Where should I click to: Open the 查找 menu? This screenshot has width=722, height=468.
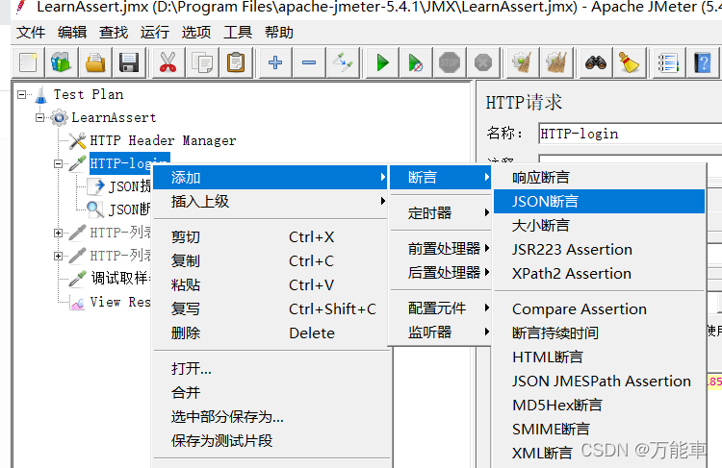(114, 33)
